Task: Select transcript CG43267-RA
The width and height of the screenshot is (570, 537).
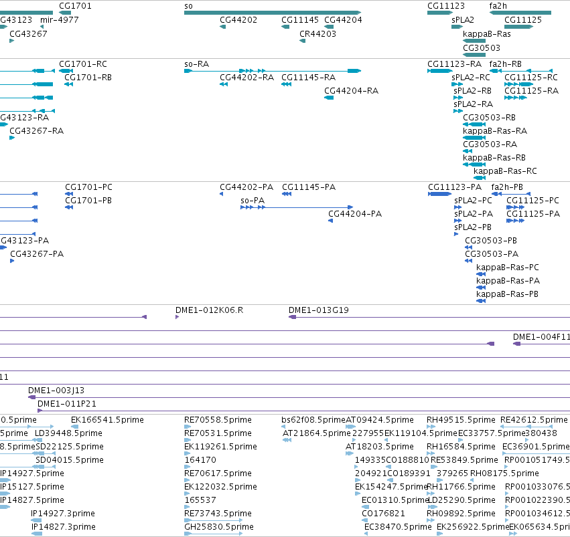Action: point(36,131)
